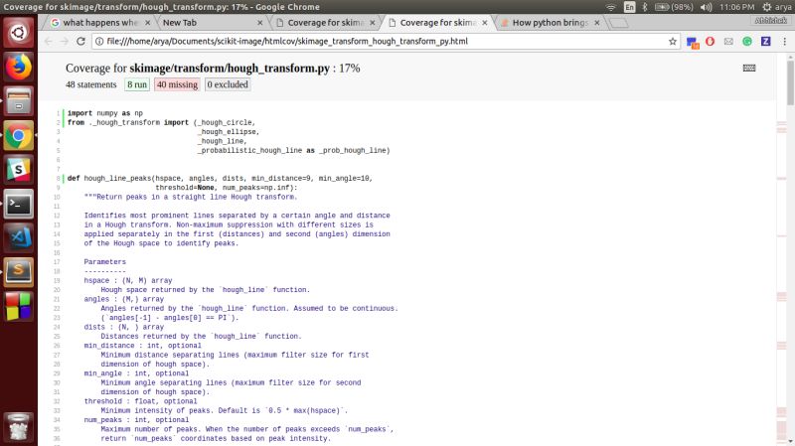Open Files manager in the dock
This screenshot has height=446, width=795.
(18, 101)
